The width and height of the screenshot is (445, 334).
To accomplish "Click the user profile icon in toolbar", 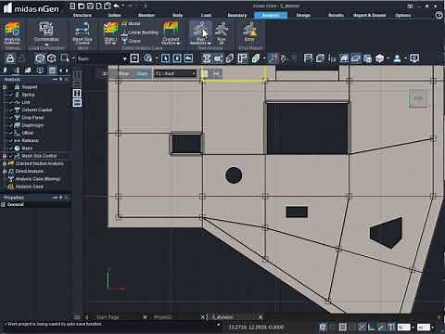I will tap(398, 58).
